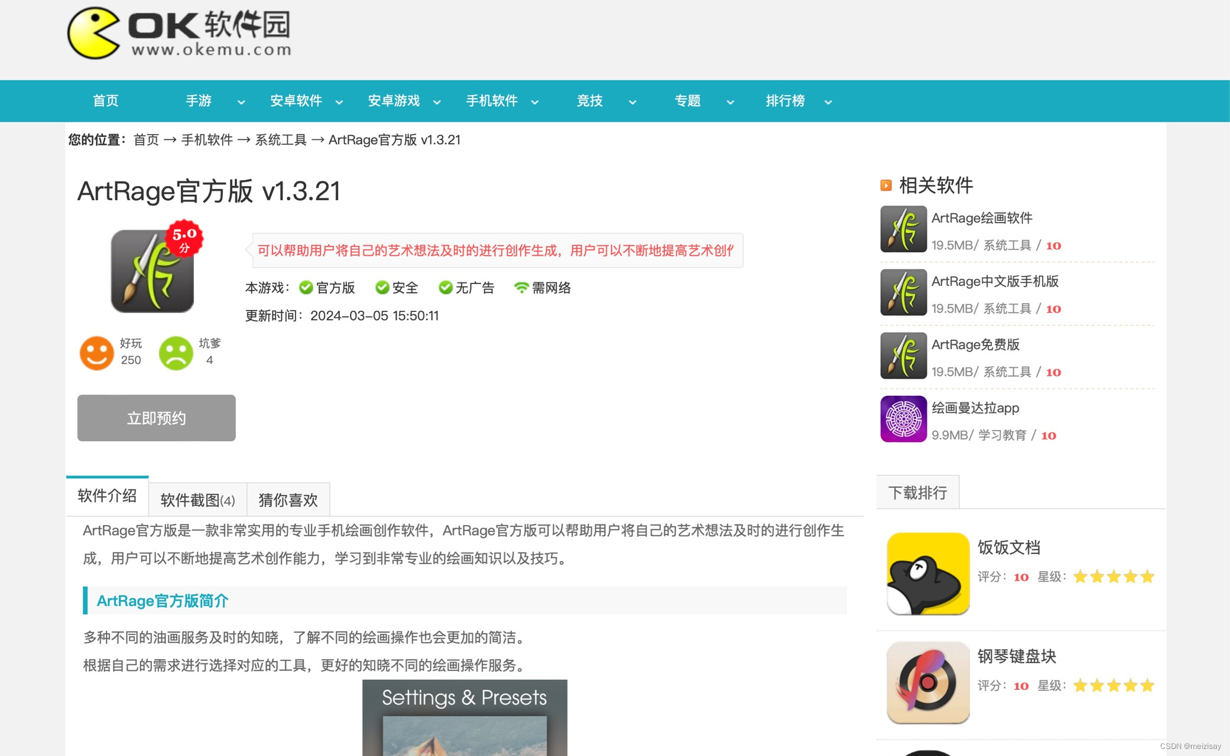Click the green 安全 checkmark badge
Viewport: 1230px width, 756px height.
tap(382, 288)
